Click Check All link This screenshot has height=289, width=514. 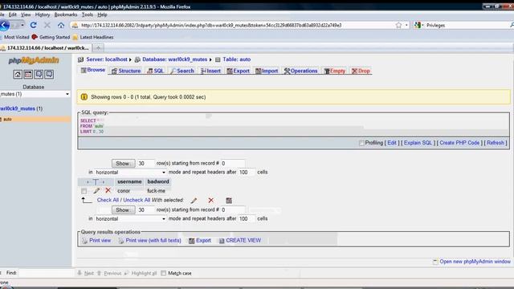(x=108, y=200)
